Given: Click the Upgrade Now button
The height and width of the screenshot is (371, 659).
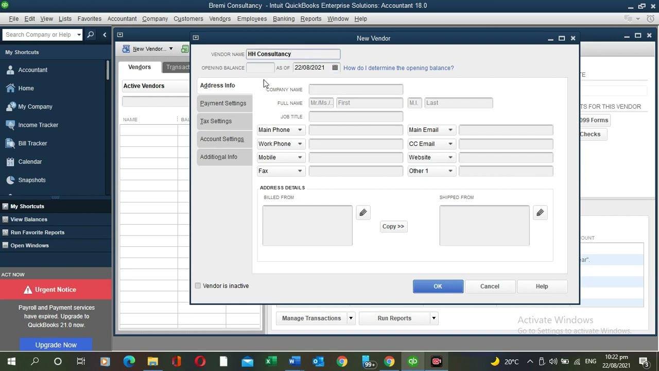Looking at the screenshot, I should click(x=56, y=345).
